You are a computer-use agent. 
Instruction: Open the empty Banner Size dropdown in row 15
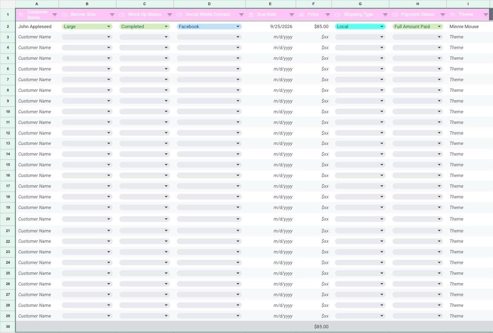87,165
